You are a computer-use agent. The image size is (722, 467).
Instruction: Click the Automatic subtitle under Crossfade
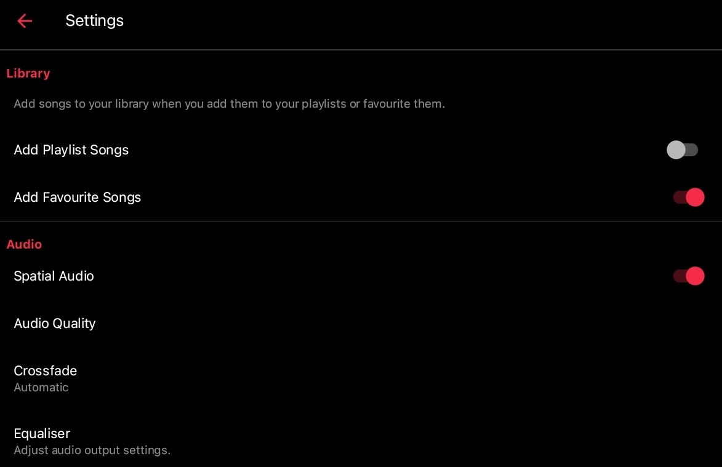[x=41, y=387]
